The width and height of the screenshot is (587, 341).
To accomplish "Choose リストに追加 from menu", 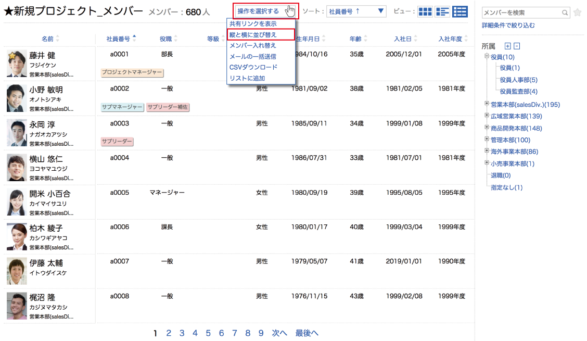I will pyautogui.click(x=247, y=78).
